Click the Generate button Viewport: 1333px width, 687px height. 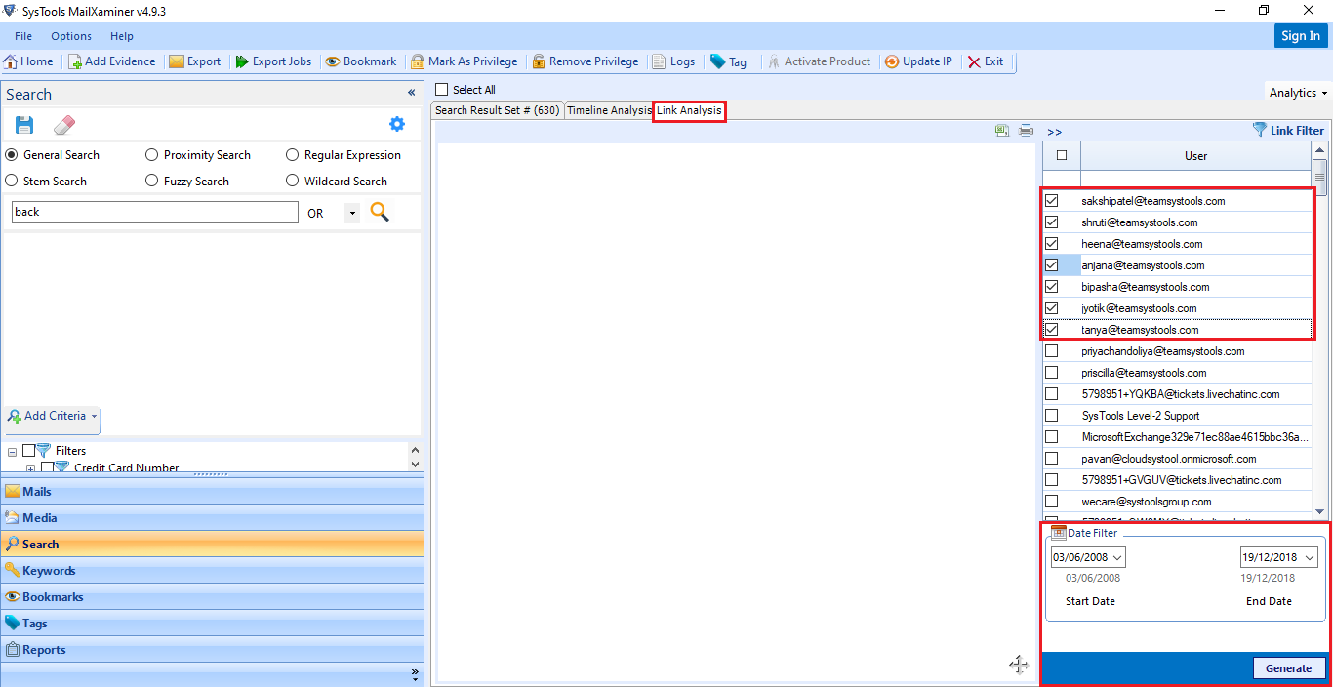pyautogui.click(x=1288, y=668)
